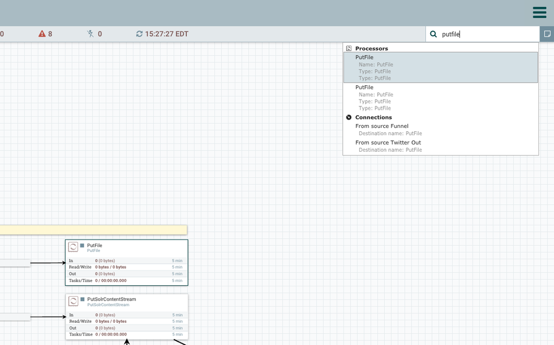The height and width of the screenshot is (345, 554).
Task: Select the PutSolrContentStream processor title
Action: point(111,299)
